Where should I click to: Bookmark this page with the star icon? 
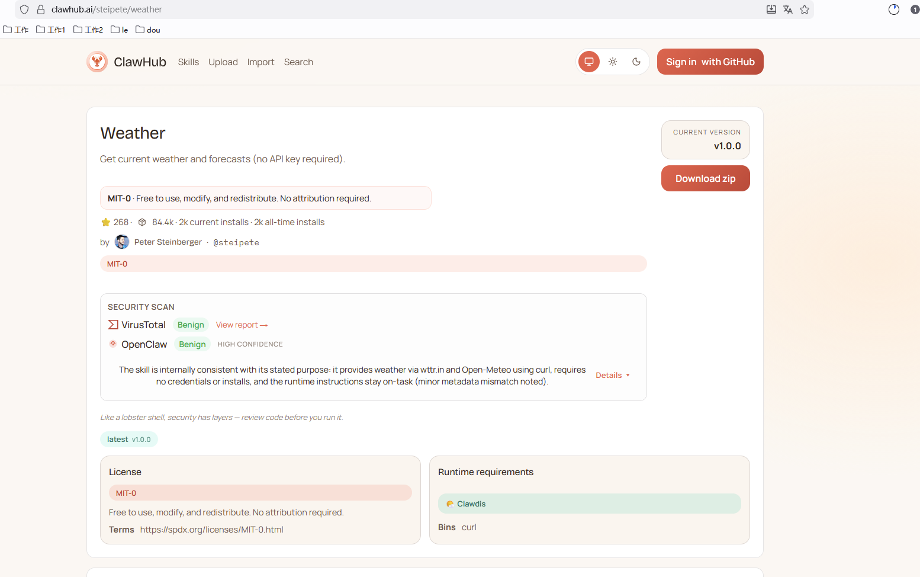pyautogui.click(x=805, y=9)
